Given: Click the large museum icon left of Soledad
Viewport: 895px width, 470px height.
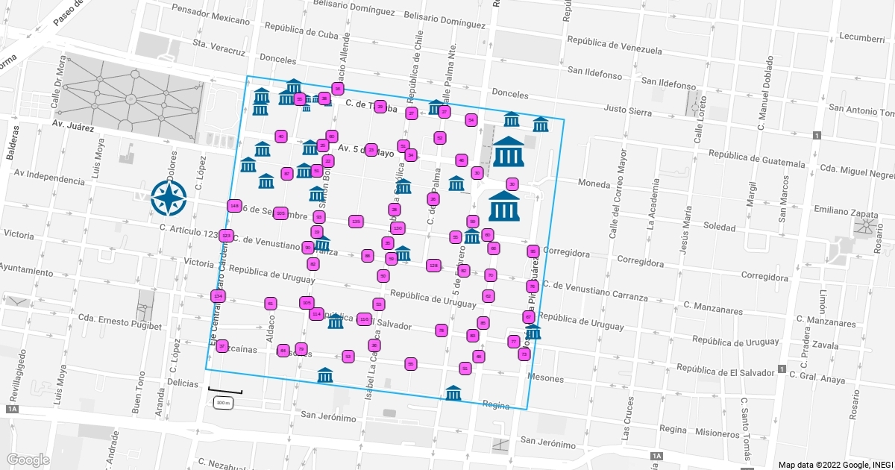Looking at the screenshot, I should [x=504, y=206].
